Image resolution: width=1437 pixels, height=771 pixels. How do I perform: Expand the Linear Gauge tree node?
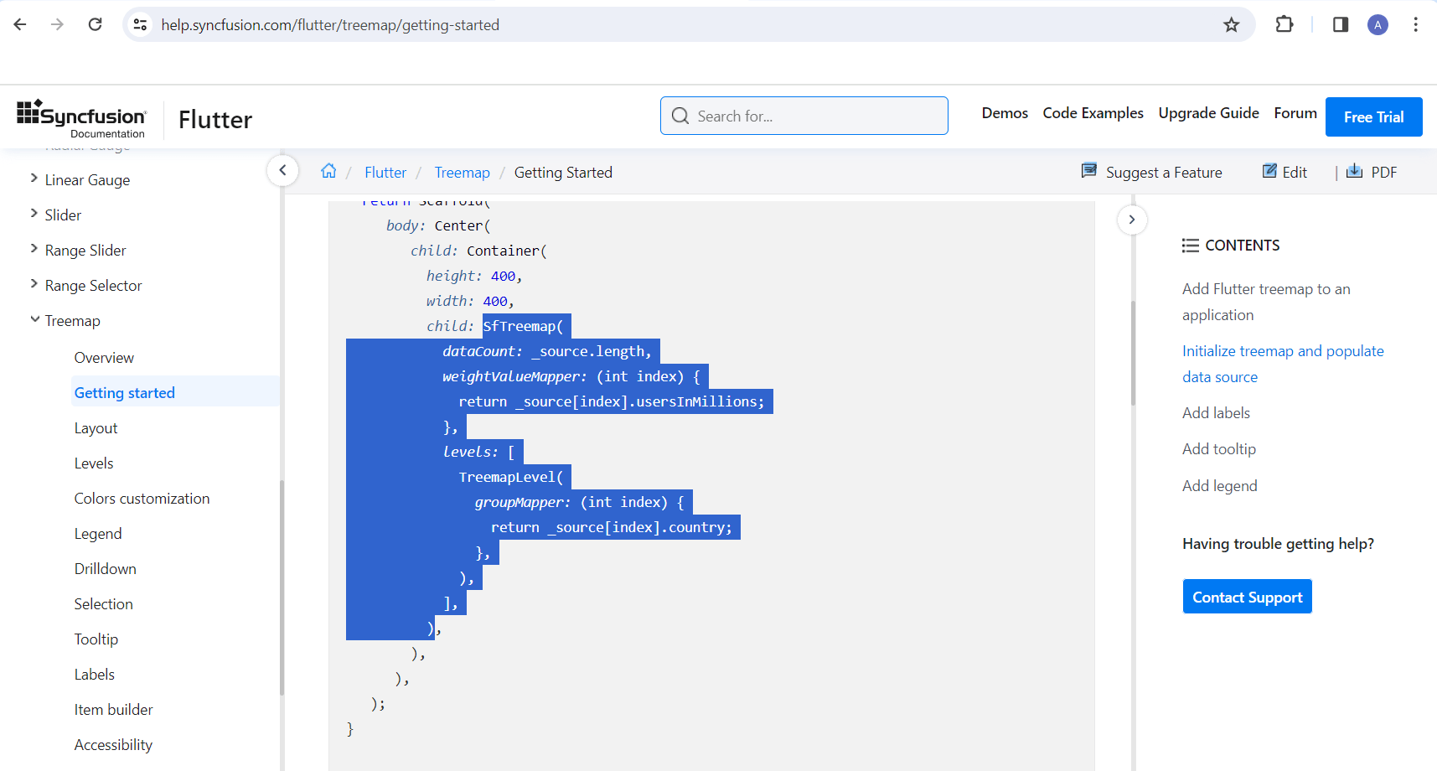[34, 179]
